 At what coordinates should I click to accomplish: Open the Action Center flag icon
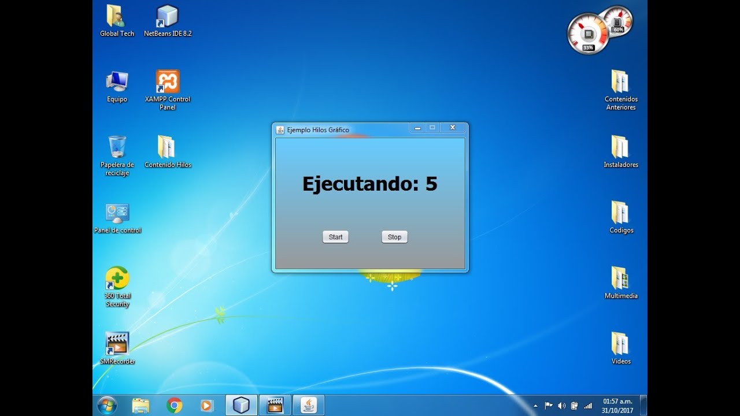tap(548, 406)
